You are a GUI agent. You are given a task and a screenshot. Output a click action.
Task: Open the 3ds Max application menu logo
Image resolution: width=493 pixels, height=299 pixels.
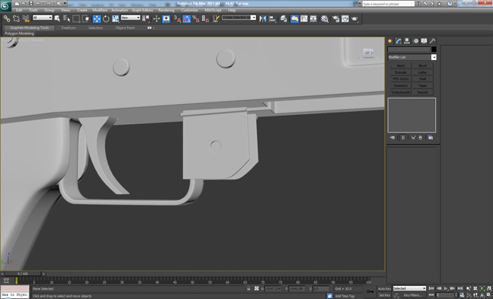click(x=5, y=5)
